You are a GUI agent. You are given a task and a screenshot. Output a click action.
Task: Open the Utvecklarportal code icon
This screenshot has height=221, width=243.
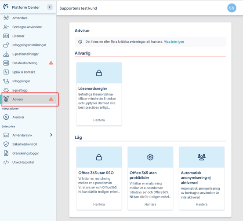tap(6, 162)
